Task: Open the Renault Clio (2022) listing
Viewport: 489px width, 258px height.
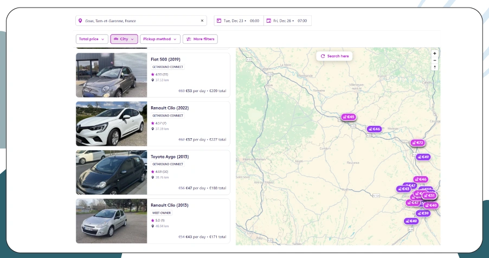Action: click(x=170, y=108)
